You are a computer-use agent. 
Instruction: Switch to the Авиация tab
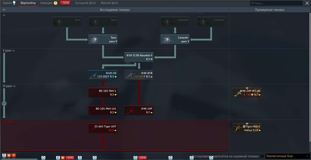click(x=46, y=3)
